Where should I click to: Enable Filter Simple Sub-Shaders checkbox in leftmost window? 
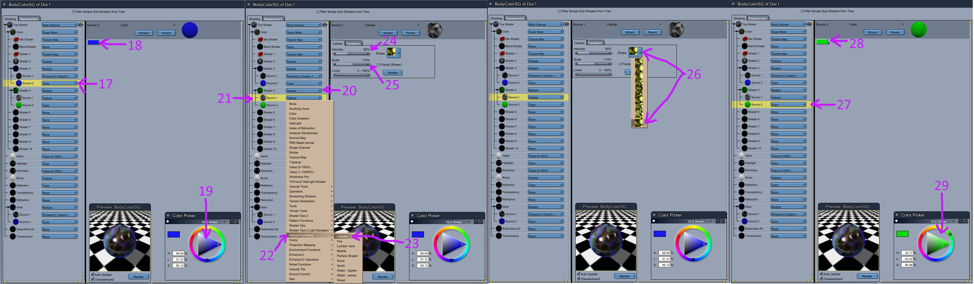point(73,12)
